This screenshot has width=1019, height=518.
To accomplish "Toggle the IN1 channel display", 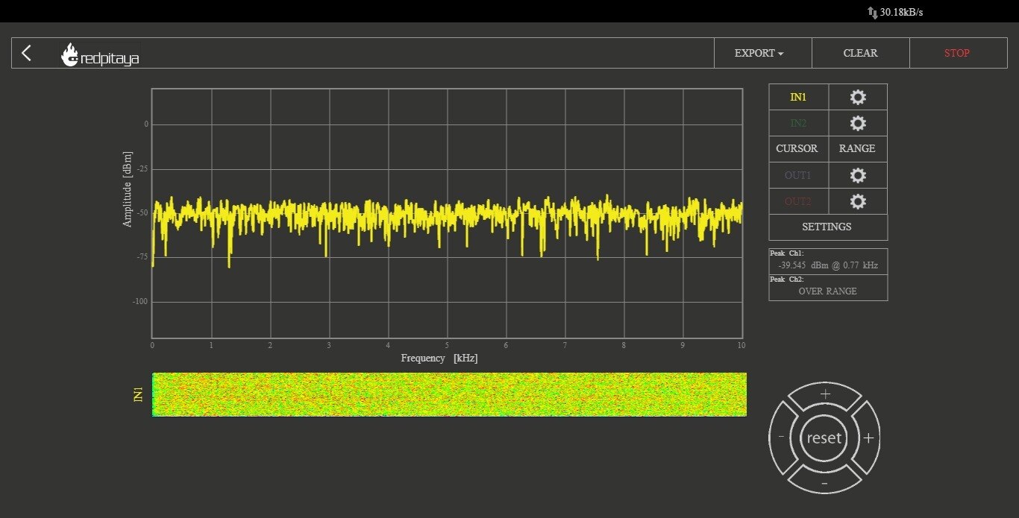I will [798, 97].
